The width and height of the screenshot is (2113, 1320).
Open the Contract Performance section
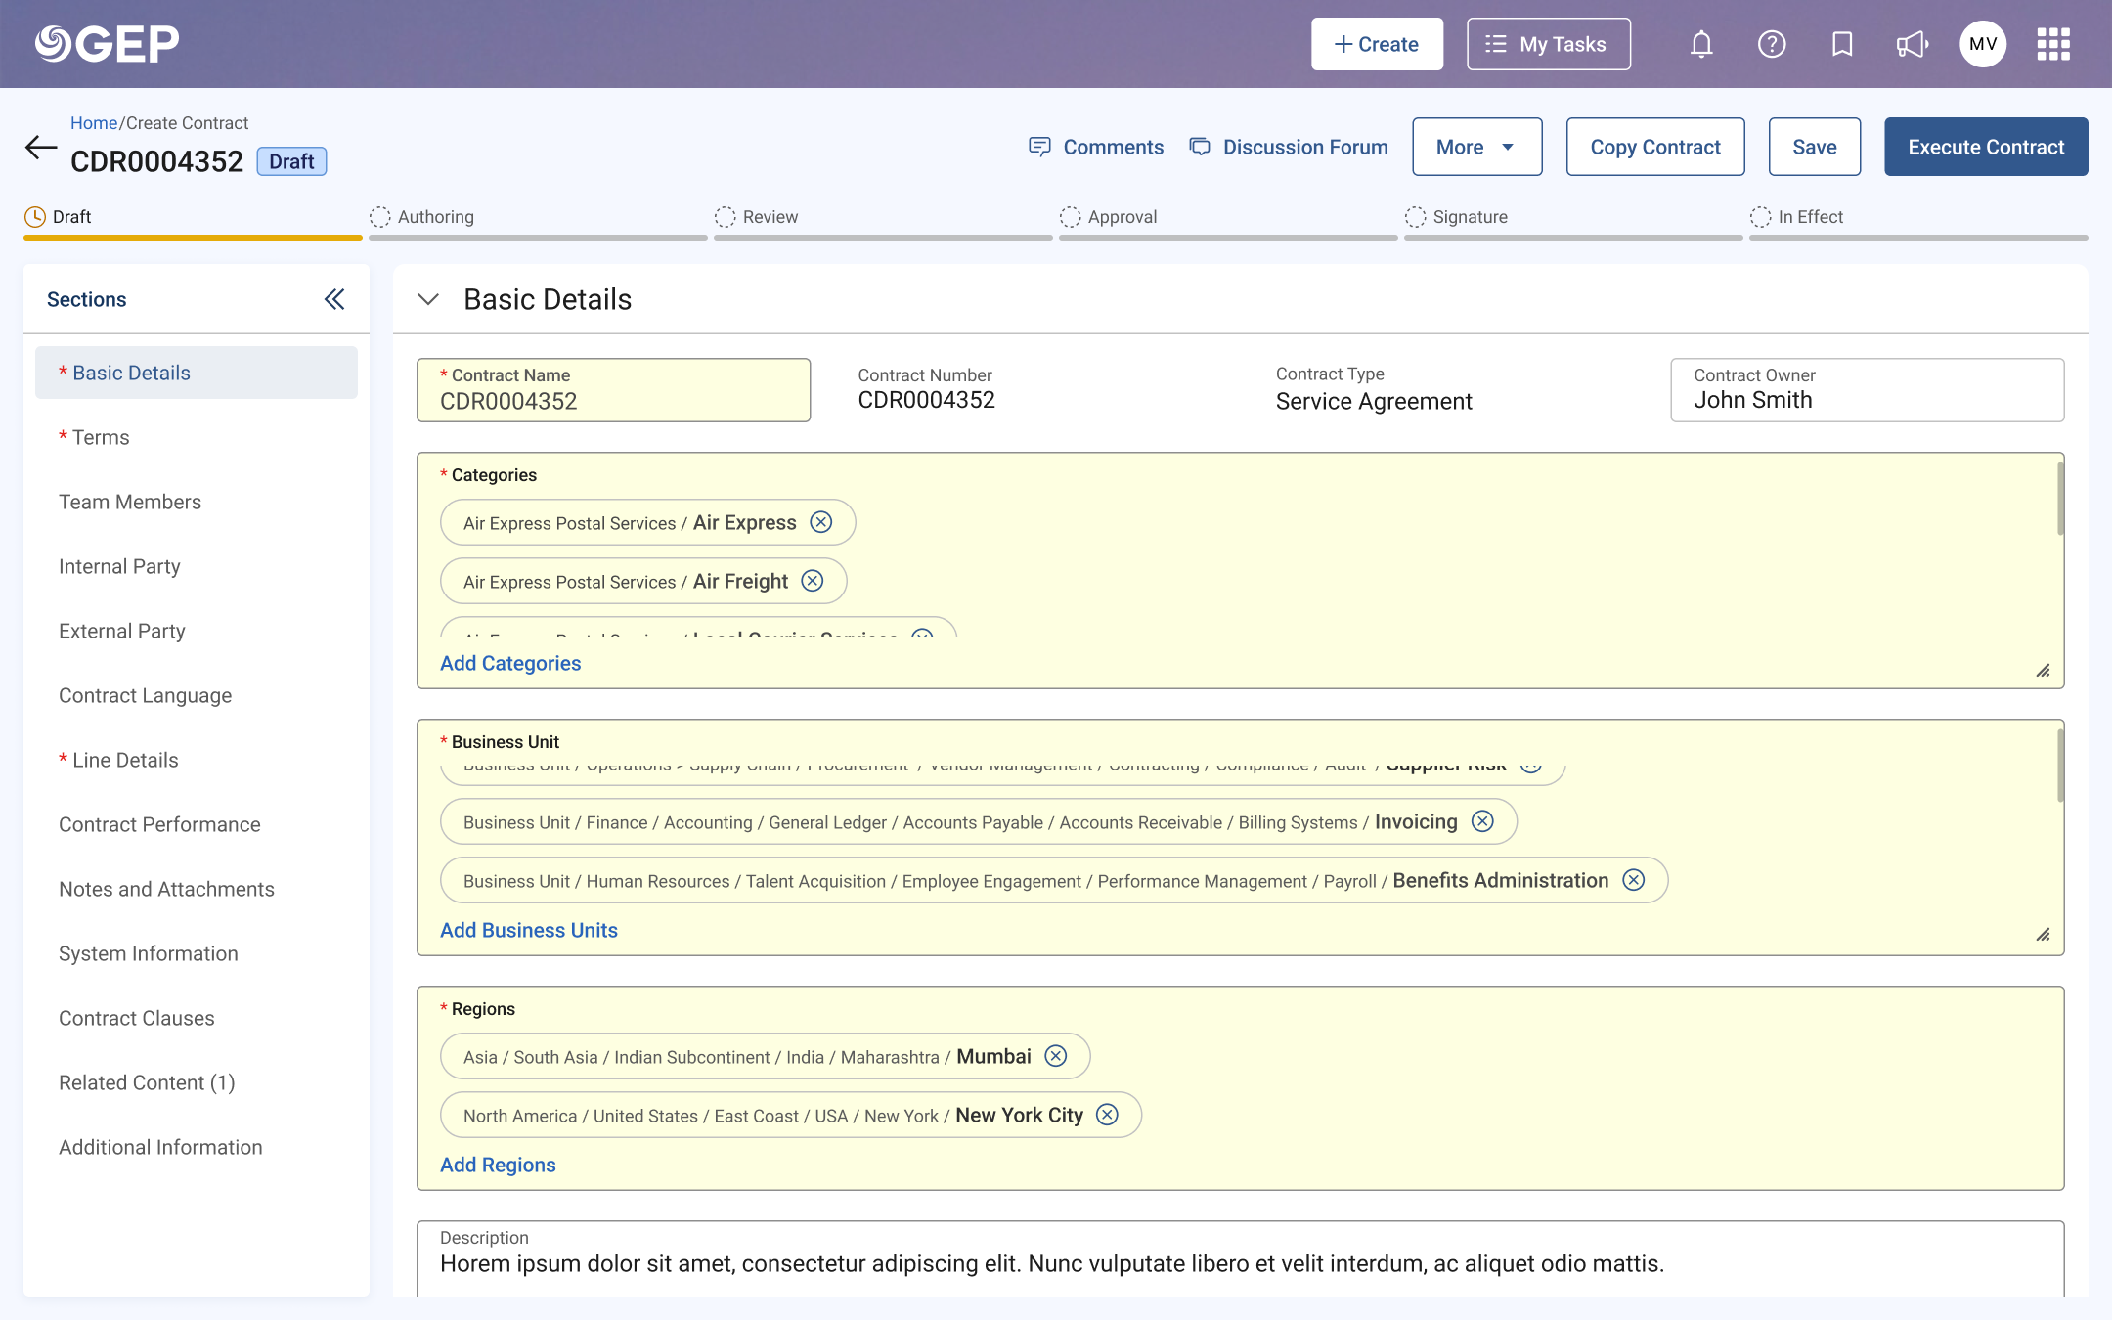click(197, 824)
